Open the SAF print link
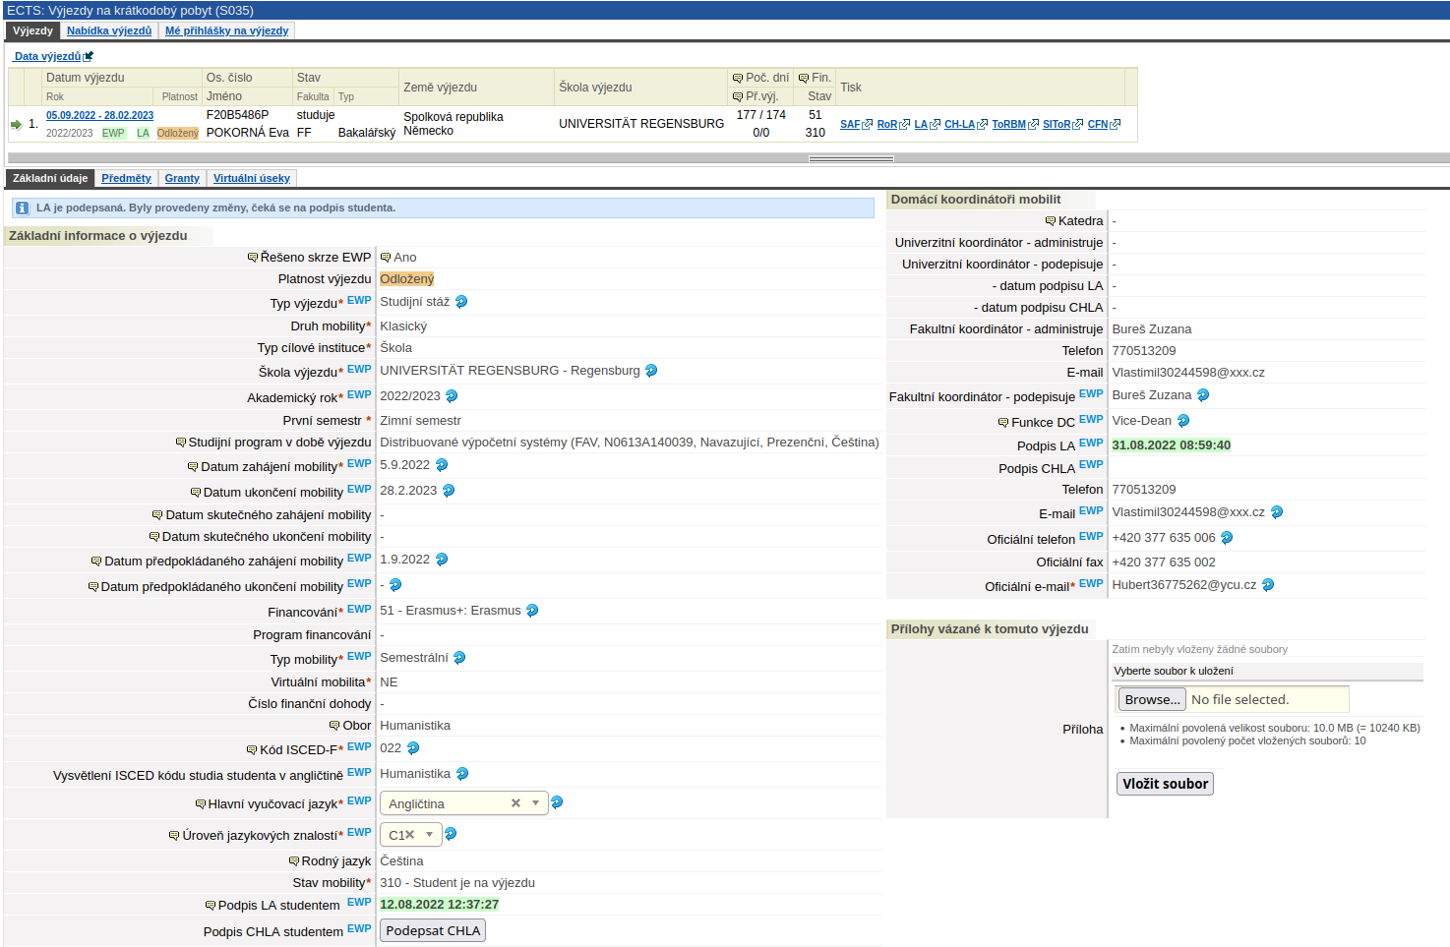1450x947 pixels. (x=850, y=125)
